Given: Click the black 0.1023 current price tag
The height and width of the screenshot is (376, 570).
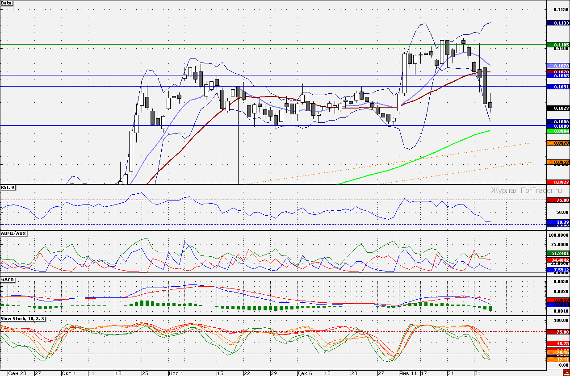Looking at the screenshot, I should tap(558, 108).
